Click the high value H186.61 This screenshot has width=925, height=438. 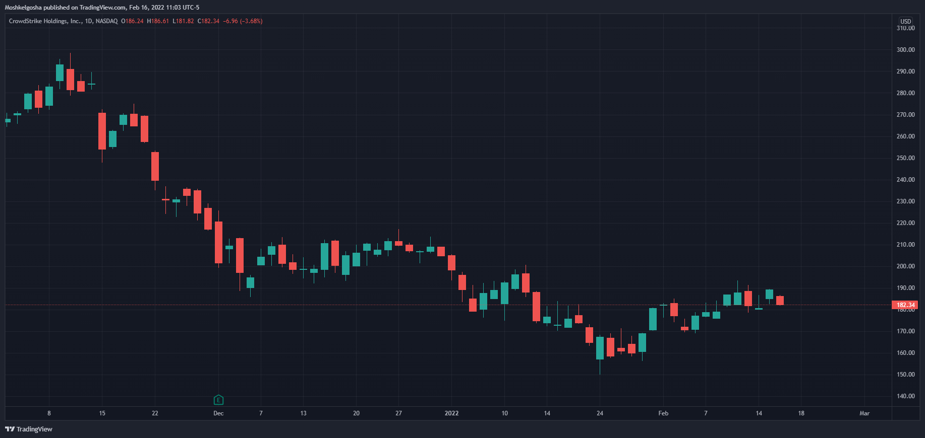click(x=158, y=21)
